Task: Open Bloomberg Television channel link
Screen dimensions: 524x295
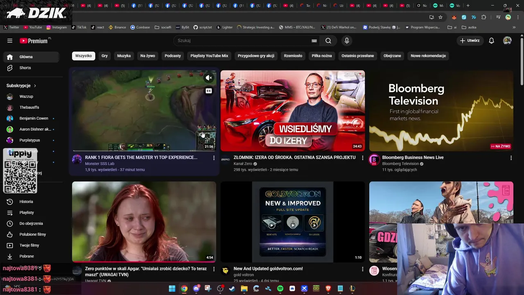Action: point(400,164)
